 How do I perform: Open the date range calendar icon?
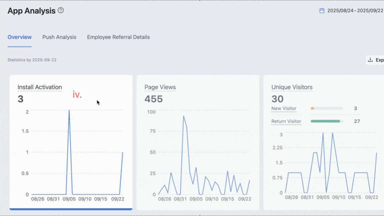pyautogui.click(x=322, y=11)
